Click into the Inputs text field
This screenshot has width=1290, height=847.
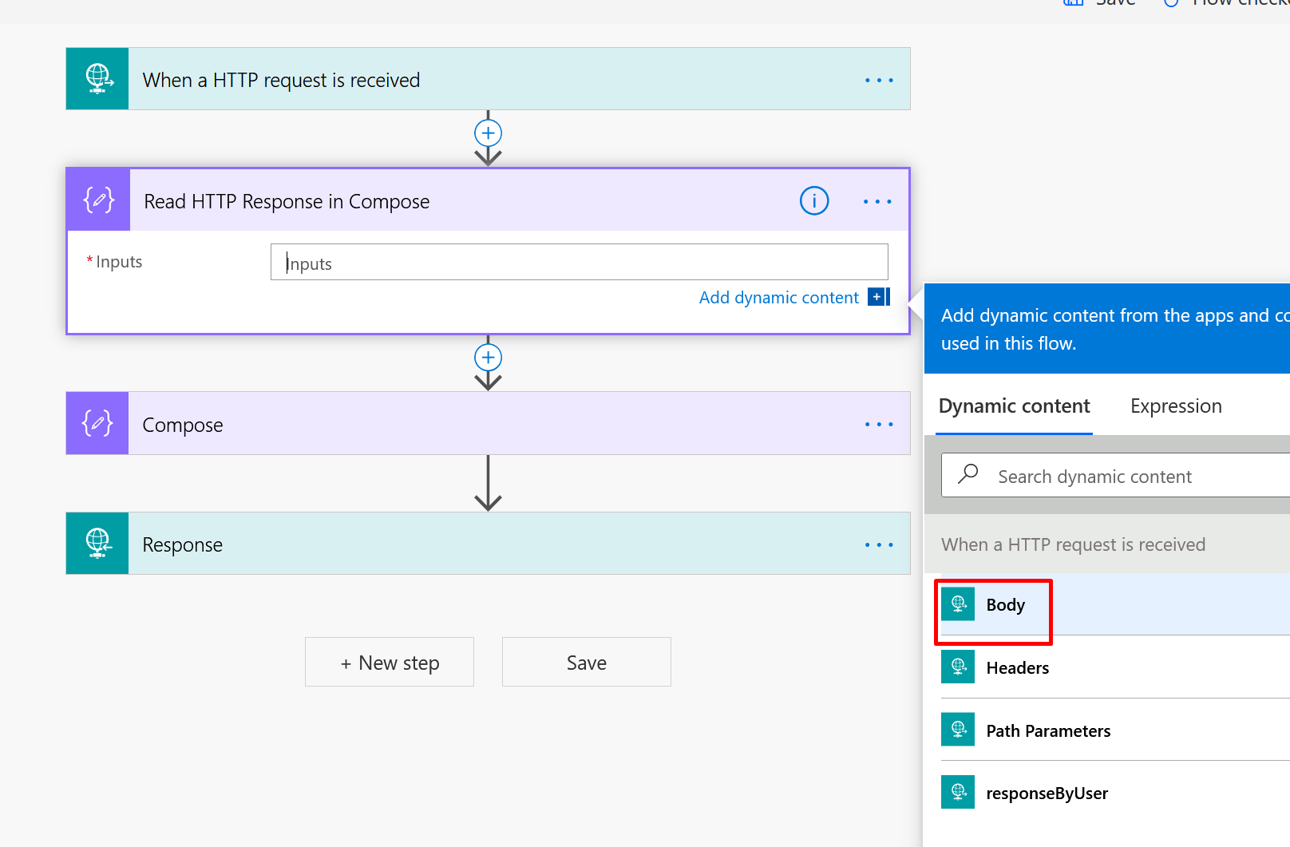click(580, 262)
